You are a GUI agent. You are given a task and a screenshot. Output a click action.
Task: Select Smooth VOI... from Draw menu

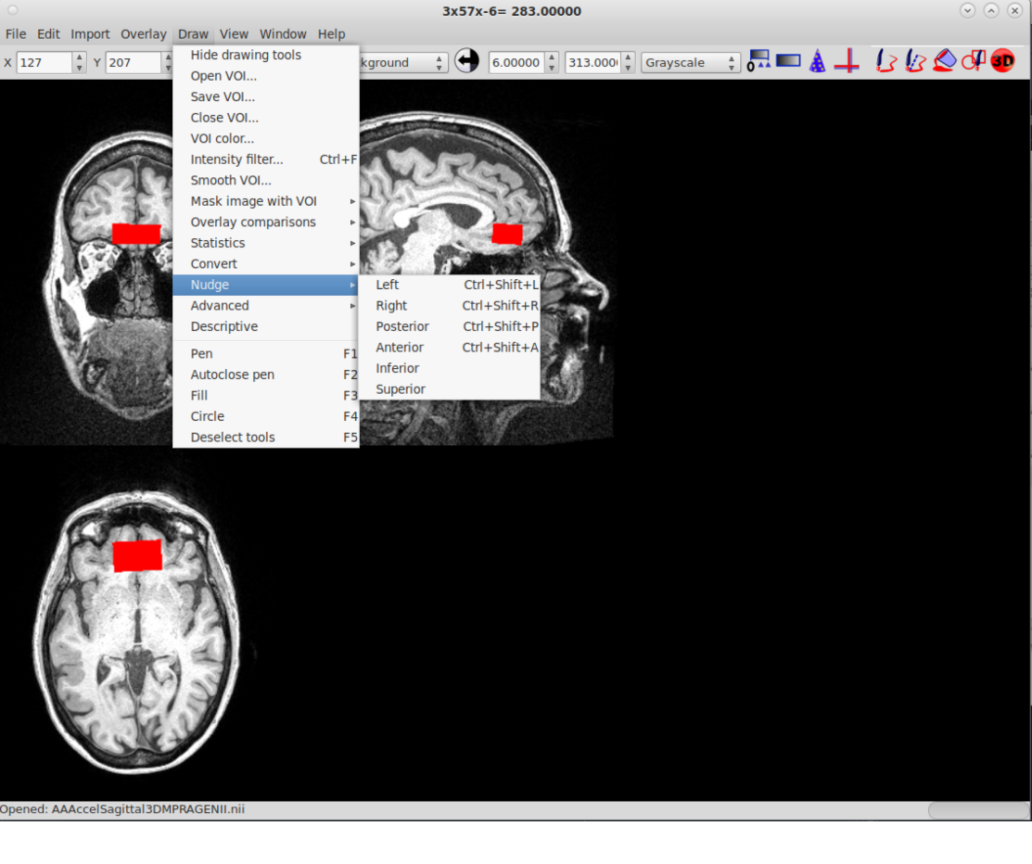click(x=231, y=181)
